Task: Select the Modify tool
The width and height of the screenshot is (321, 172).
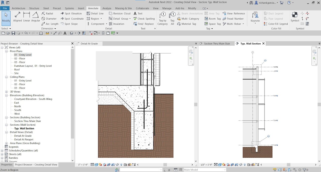Action: (x=6, y=18)
